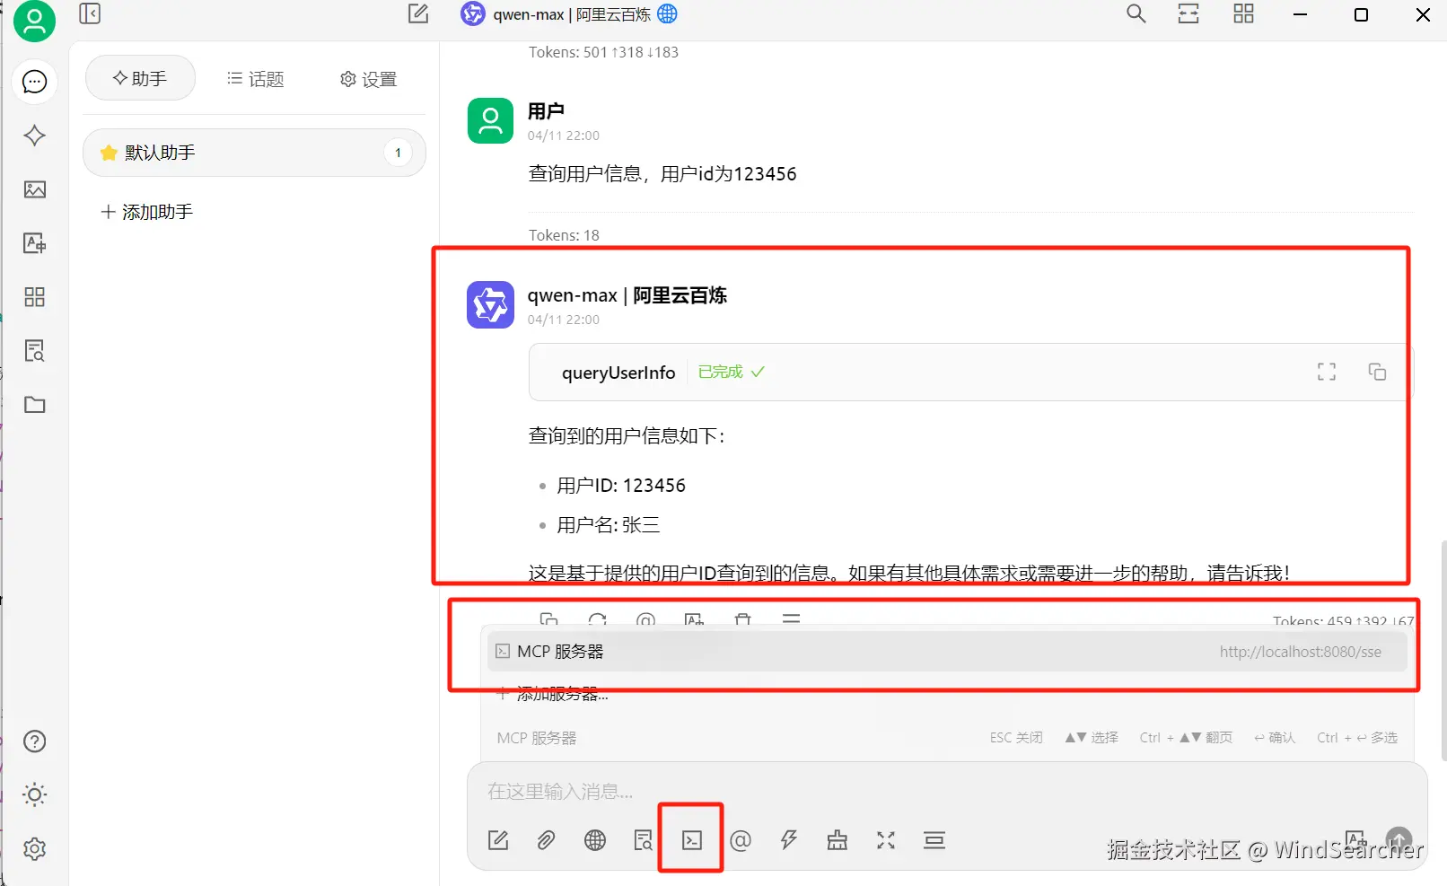This screenshot has width=1447, height=886.
Task: Collapse the assistants panel with sidebar toggle
Action: click(x=90, y=13)
